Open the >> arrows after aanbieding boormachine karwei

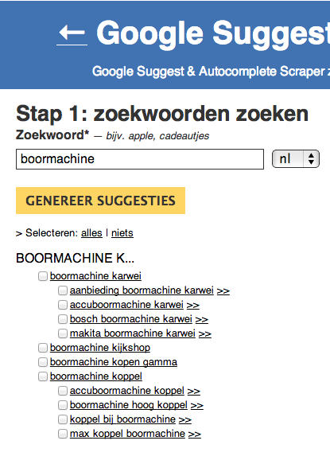coord(223,290)
